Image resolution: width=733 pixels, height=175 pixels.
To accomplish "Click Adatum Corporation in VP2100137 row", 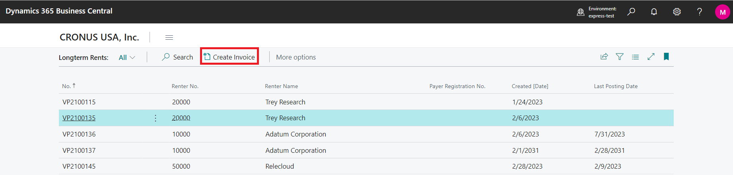I will (296, 150).
